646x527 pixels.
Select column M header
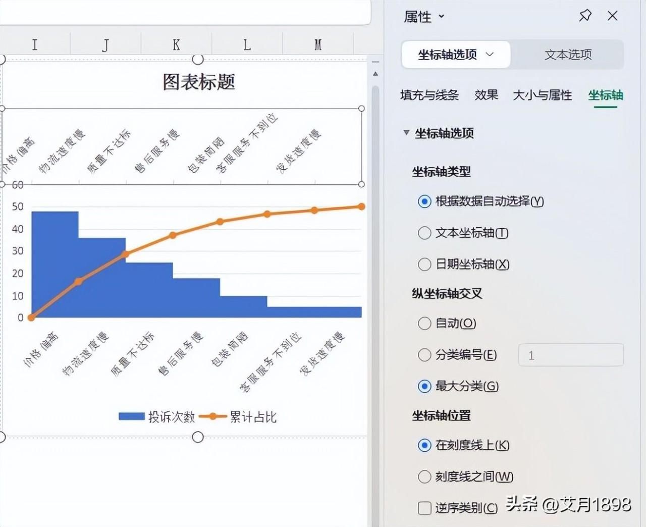[x=318, y=44]
